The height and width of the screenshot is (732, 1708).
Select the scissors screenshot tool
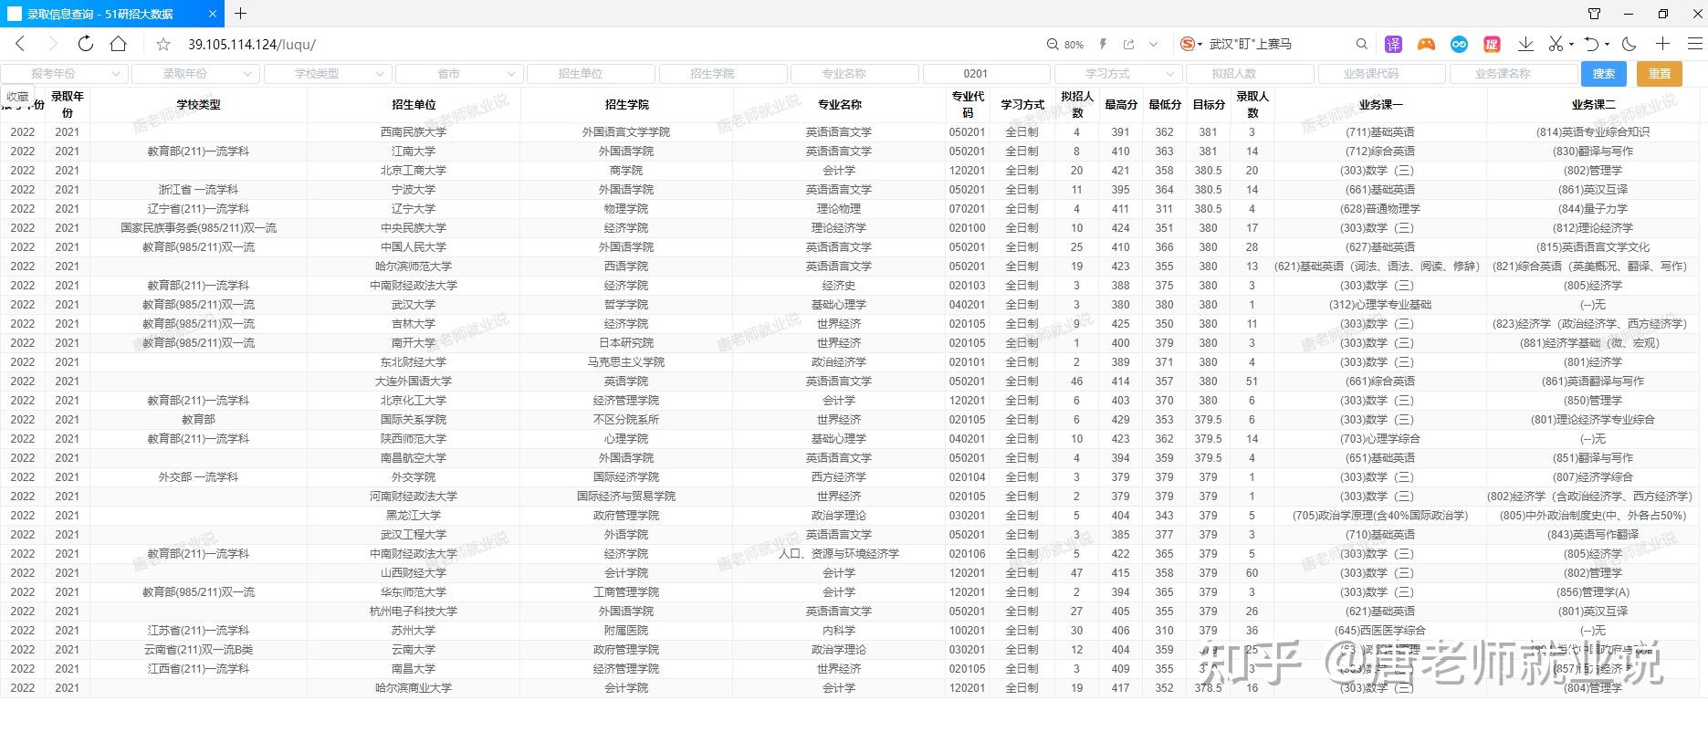(x=1556, y=44)
